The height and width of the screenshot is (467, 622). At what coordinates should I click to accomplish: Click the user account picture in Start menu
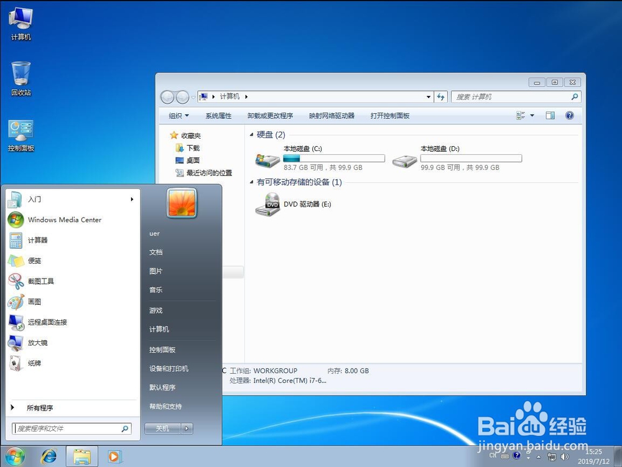click(x=182, y=203)
